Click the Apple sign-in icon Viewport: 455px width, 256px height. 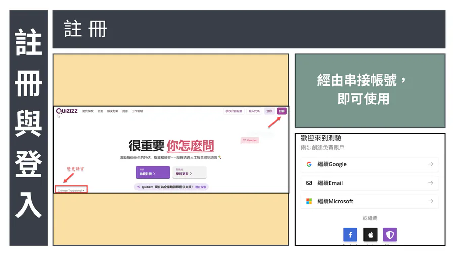click(x=370, y=235)
